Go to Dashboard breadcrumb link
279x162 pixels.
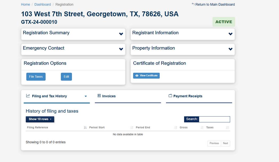[x=42, y=5]
